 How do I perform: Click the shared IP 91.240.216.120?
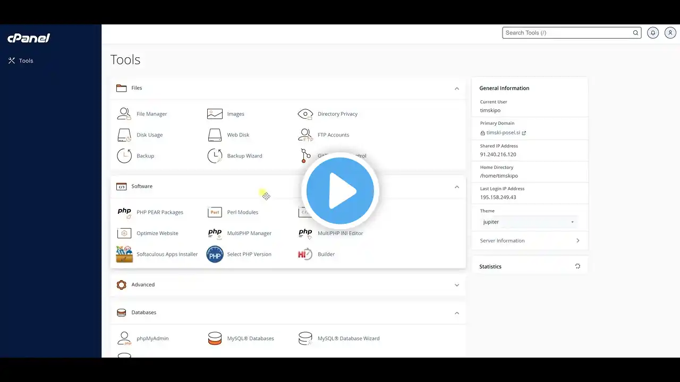click(x=498, y=154)
